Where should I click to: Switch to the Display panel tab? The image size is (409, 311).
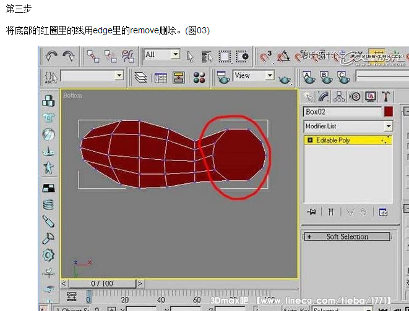pyautogui.click(x=371, y=97)
